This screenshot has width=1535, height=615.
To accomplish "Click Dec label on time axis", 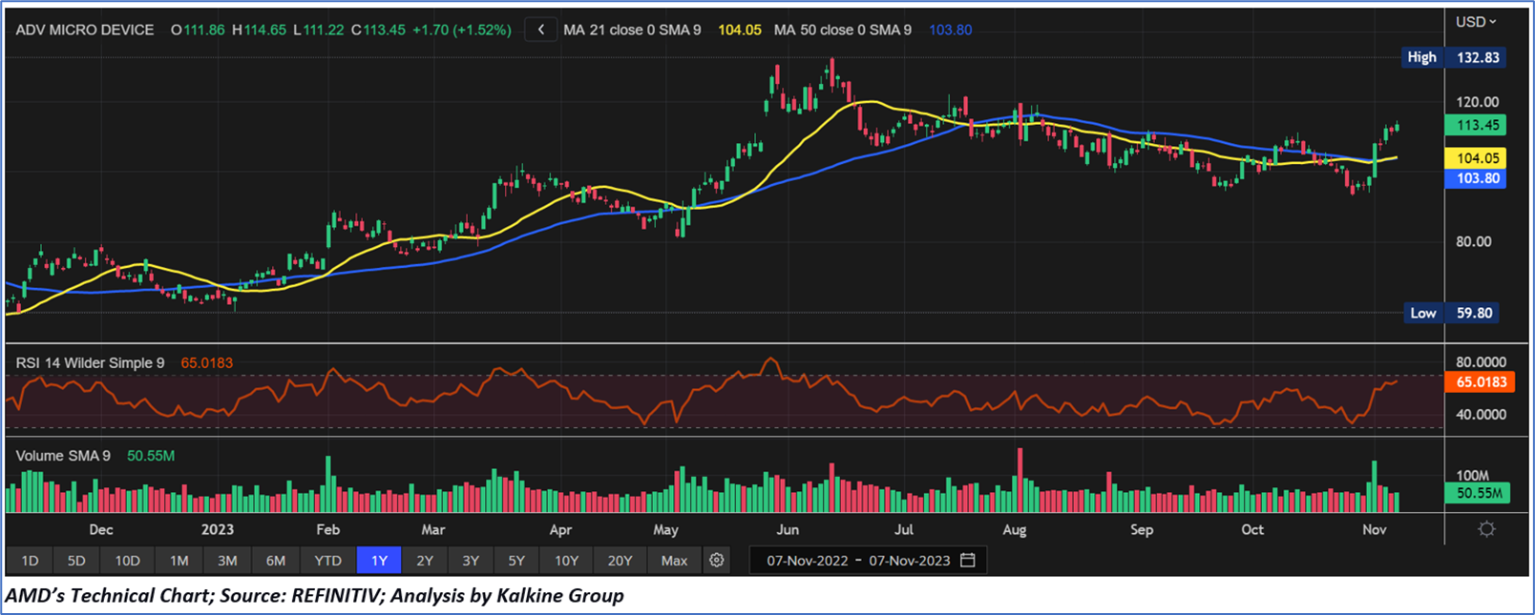I will 100,529.
